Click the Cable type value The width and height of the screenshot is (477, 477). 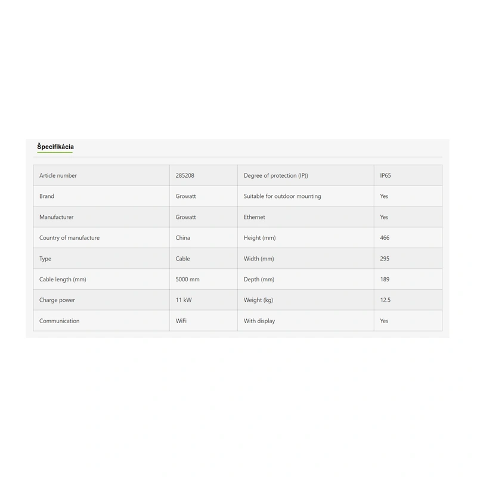(183, 259)
